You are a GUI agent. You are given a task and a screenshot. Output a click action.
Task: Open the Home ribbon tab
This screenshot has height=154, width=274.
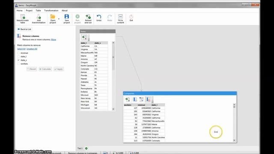click(x=20, y=10)
